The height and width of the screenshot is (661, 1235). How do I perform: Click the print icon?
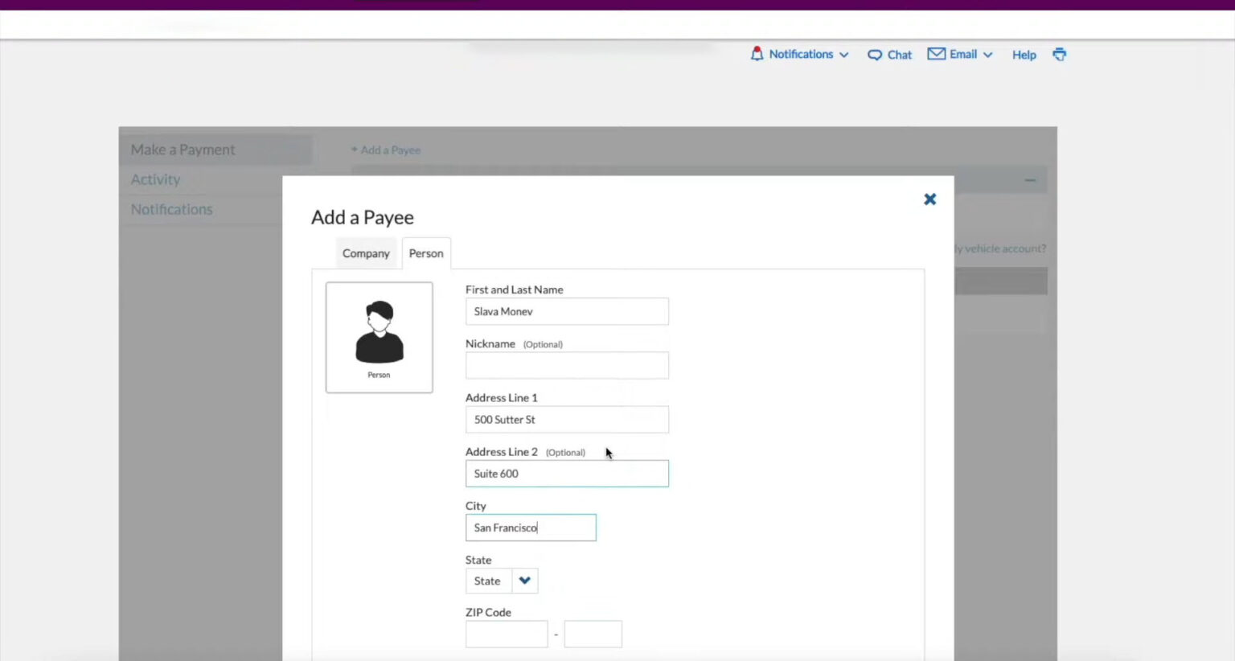click(1059, 54)
